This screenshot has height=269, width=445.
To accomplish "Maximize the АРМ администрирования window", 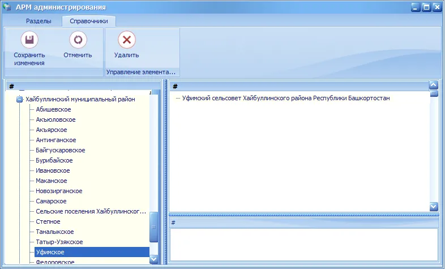I will tap(426, 7).
